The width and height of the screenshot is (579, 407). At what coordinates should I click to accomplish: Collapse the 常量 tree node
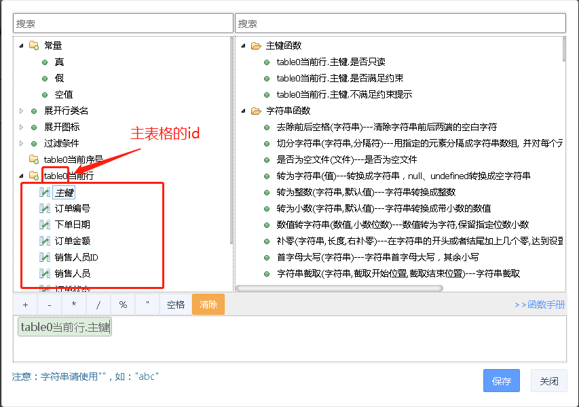(21, 45)
